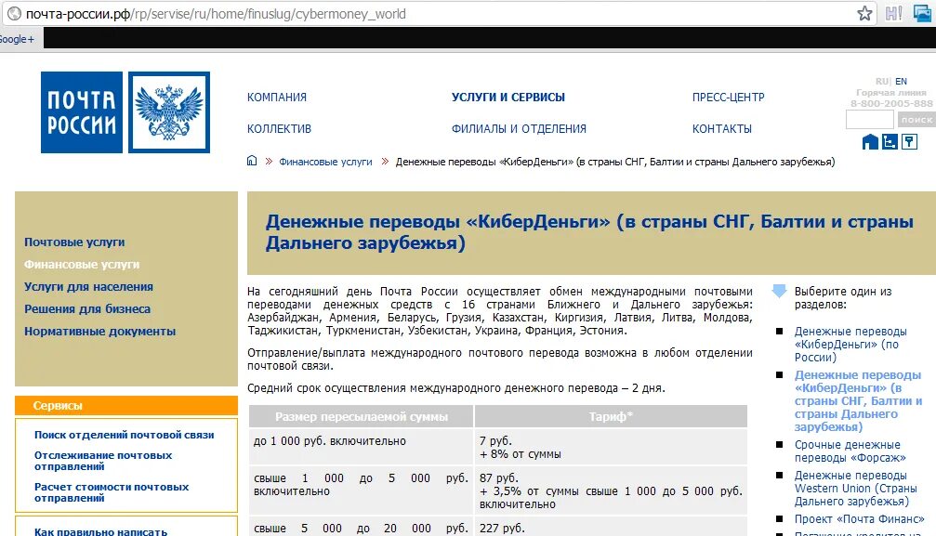
Task: Click the tariff cell starting with '87 руб.'
Action: 611,490
